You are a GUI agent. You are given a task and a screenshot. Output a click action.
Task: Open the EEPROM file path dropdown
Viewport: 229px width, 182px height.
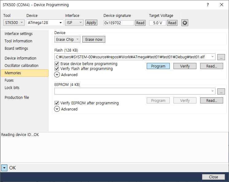click(x=212, y=91)
